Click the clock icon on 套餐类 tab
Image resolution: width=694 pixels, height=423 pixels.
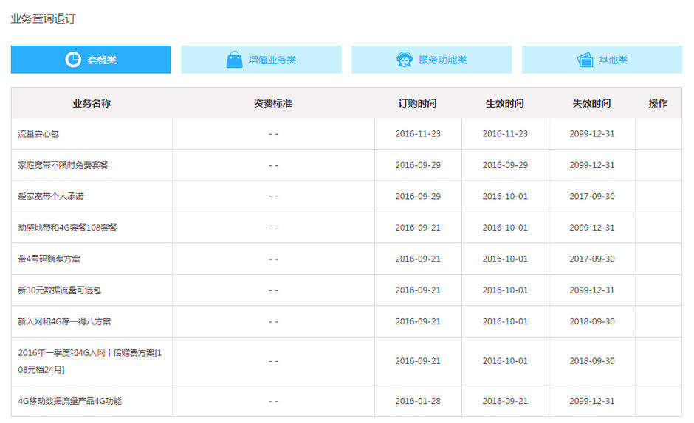73,59
